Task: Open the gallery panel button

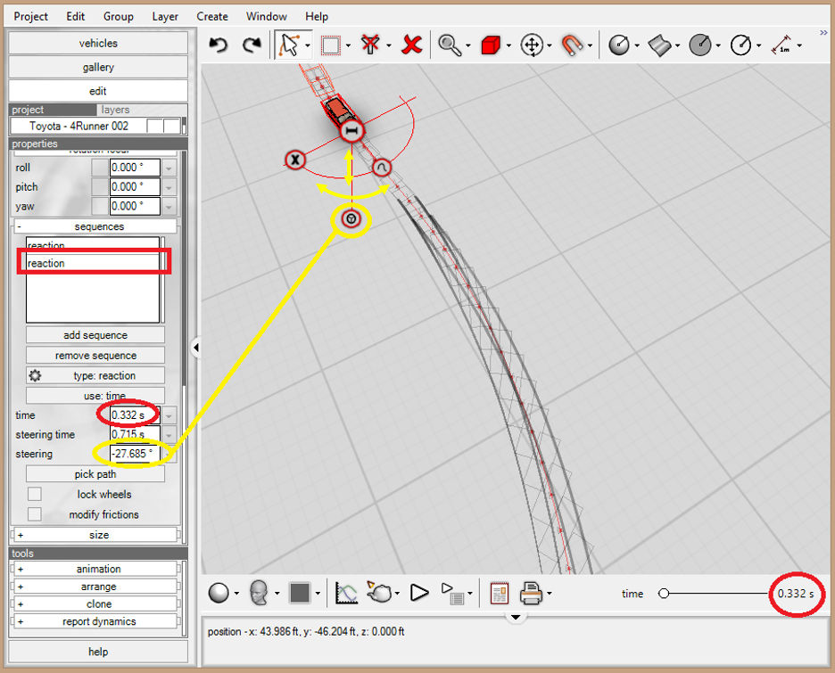Action: coord(98,67)
